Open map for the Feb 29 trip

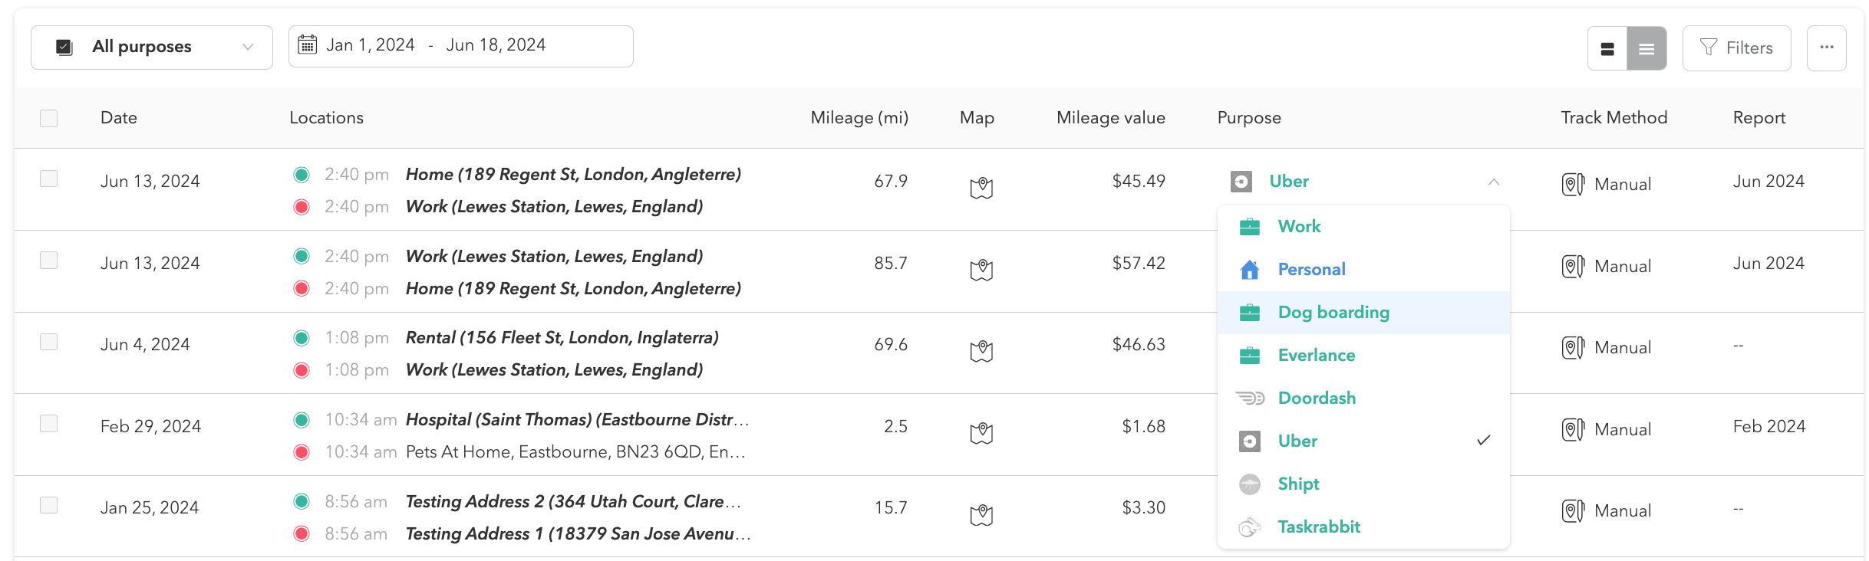tap(981, 433)
